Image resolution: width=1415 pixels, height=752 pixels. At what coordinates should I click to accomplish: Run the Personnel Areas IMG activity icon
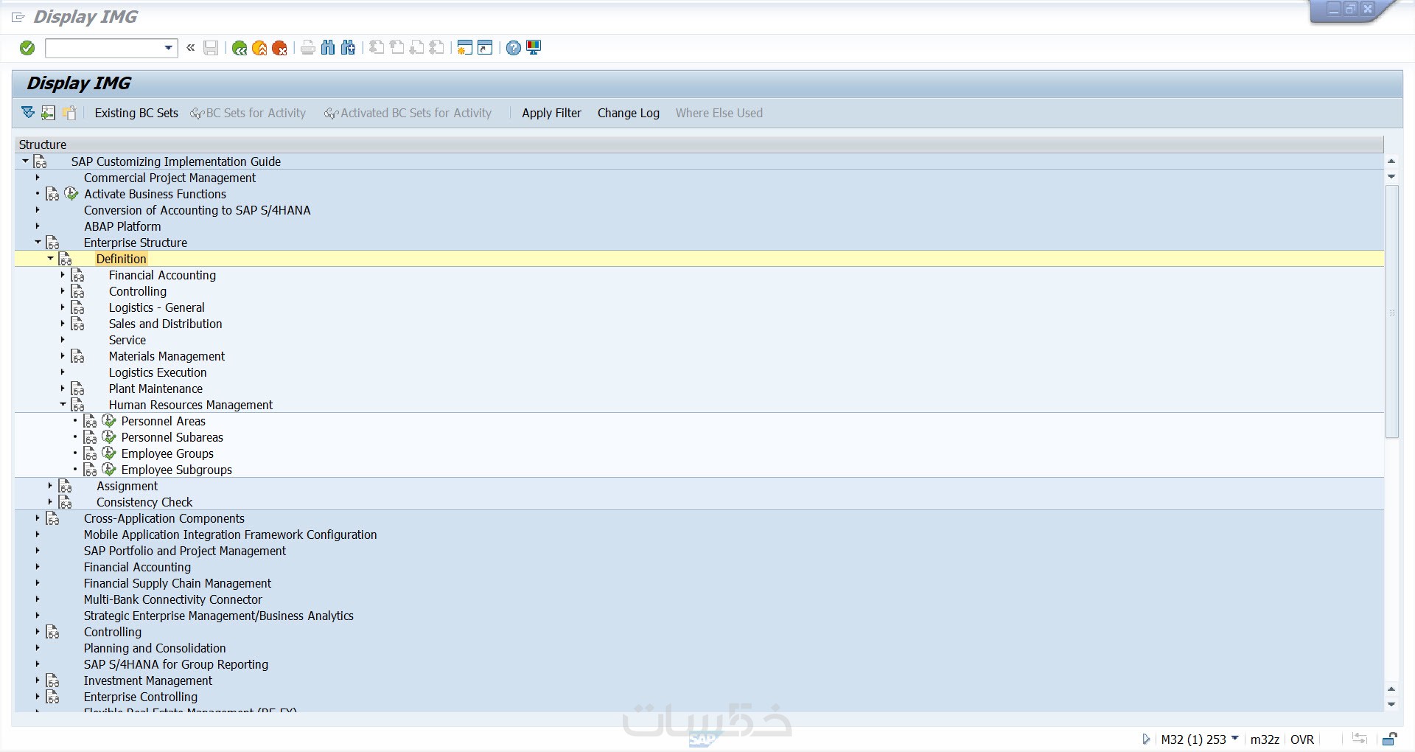pos(109,421)
